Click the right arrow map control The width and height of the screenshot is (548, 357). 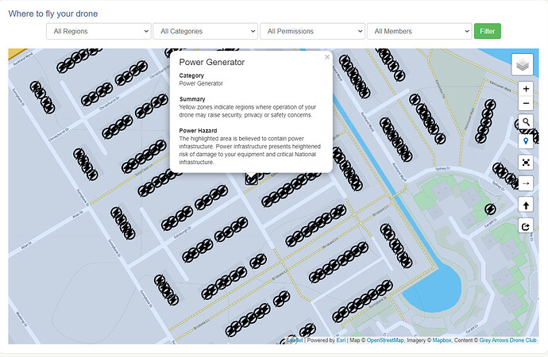[x=525, y=183]
